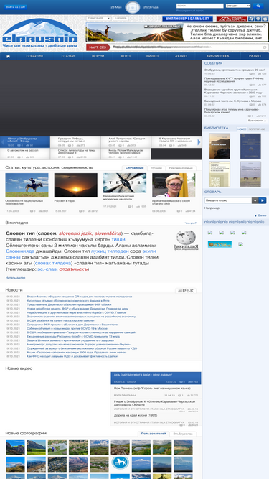Open the Список литературы carousel item
Viewport: 269px width, 479px height.
click(75, 154)
